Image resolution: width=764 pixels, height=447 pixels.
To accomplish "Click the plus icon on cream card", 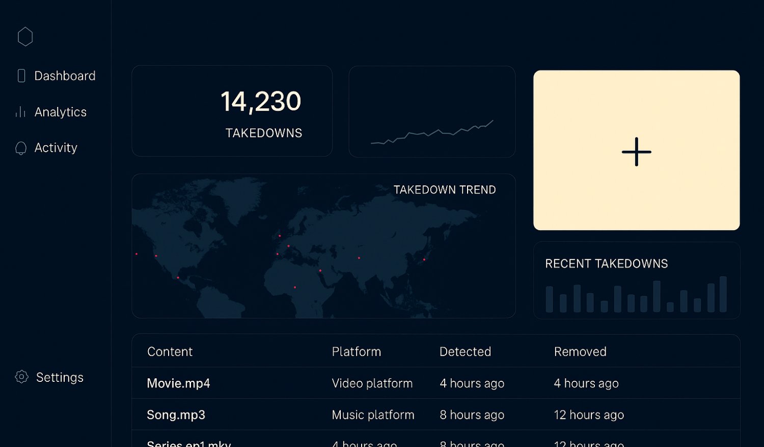I will (x=637, y=152).
